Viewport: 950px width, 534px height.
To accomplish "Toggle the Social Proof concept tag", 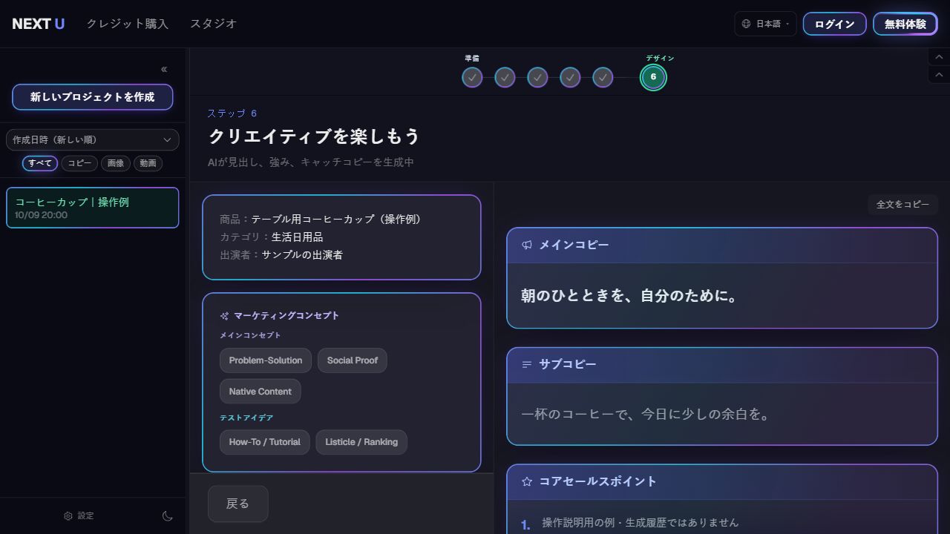I will tap(352, 360).
